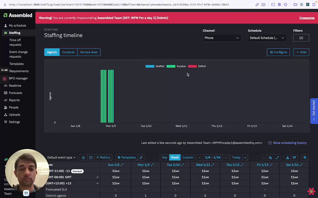Go to next week with right arrow
Image resolution: width=318 pixels, height=198 pixels.
tap(225, 158)
